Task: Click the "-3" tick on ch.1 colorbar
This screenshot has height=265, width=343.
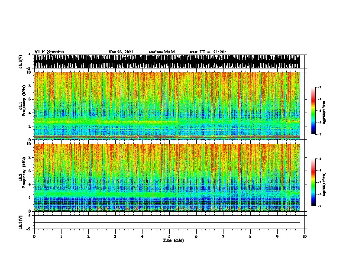Action: point(319,87)
